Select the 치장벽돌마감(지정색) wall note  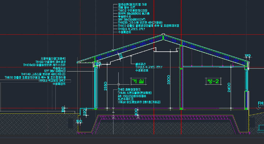click(x=53, y=59)
